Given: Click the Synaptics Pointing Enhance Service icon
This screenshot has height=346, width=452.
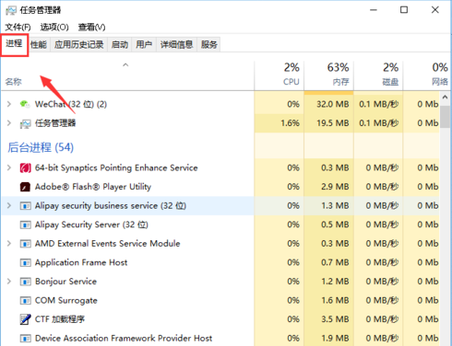Looking at the screenshot, I should coord(25,168).
